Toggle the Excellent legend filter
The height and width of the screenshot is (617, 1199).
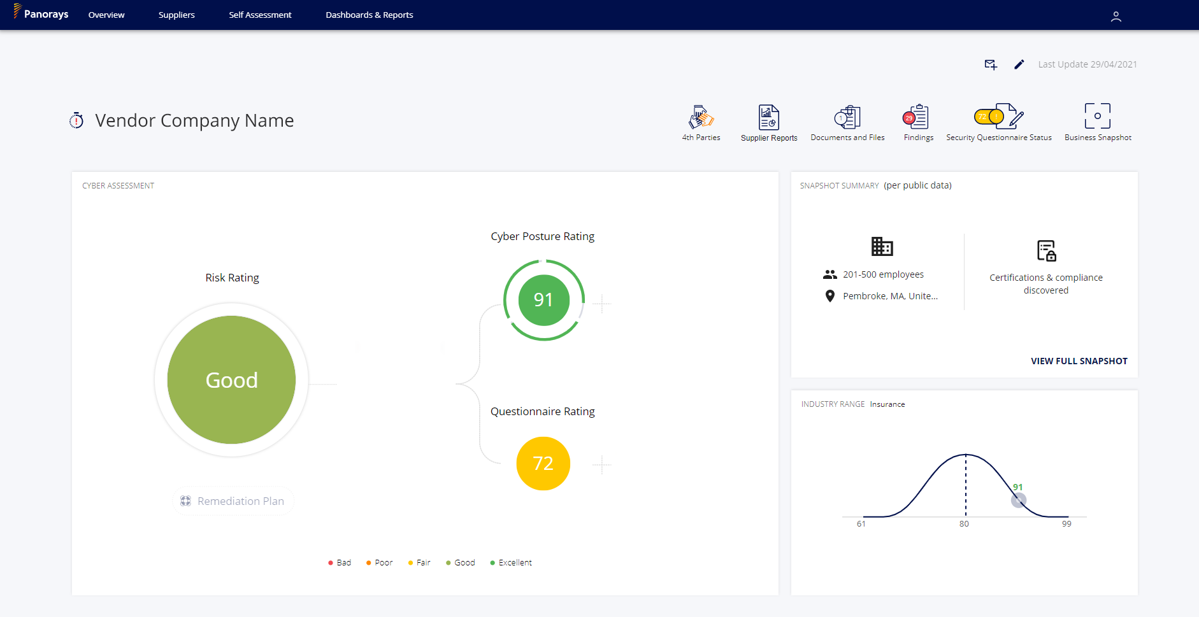pos(511,562)
